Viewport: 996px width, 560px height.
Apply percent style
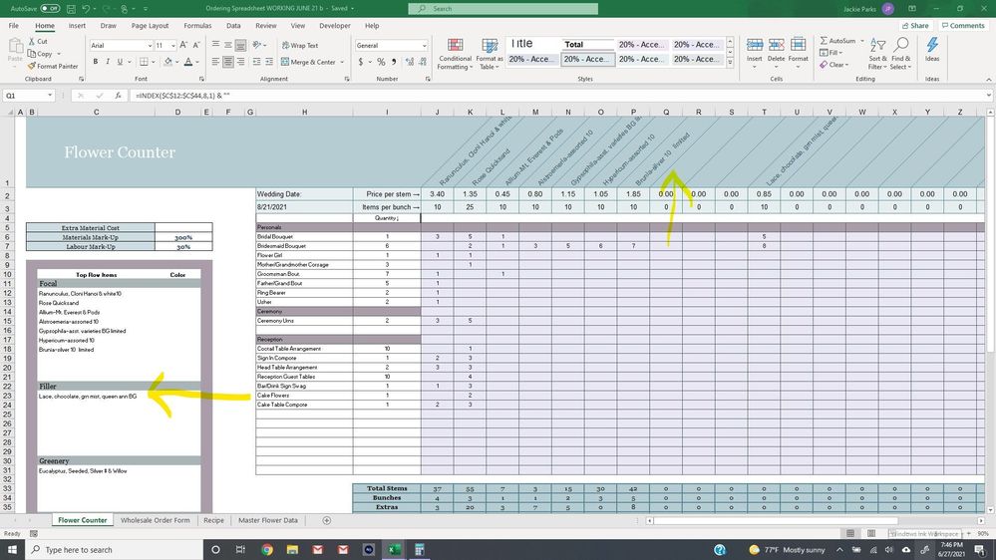[381, 62]
